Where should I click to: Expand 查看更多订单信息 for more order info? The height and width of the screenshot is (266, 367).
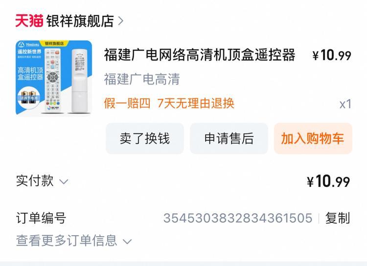pos(67,241)
